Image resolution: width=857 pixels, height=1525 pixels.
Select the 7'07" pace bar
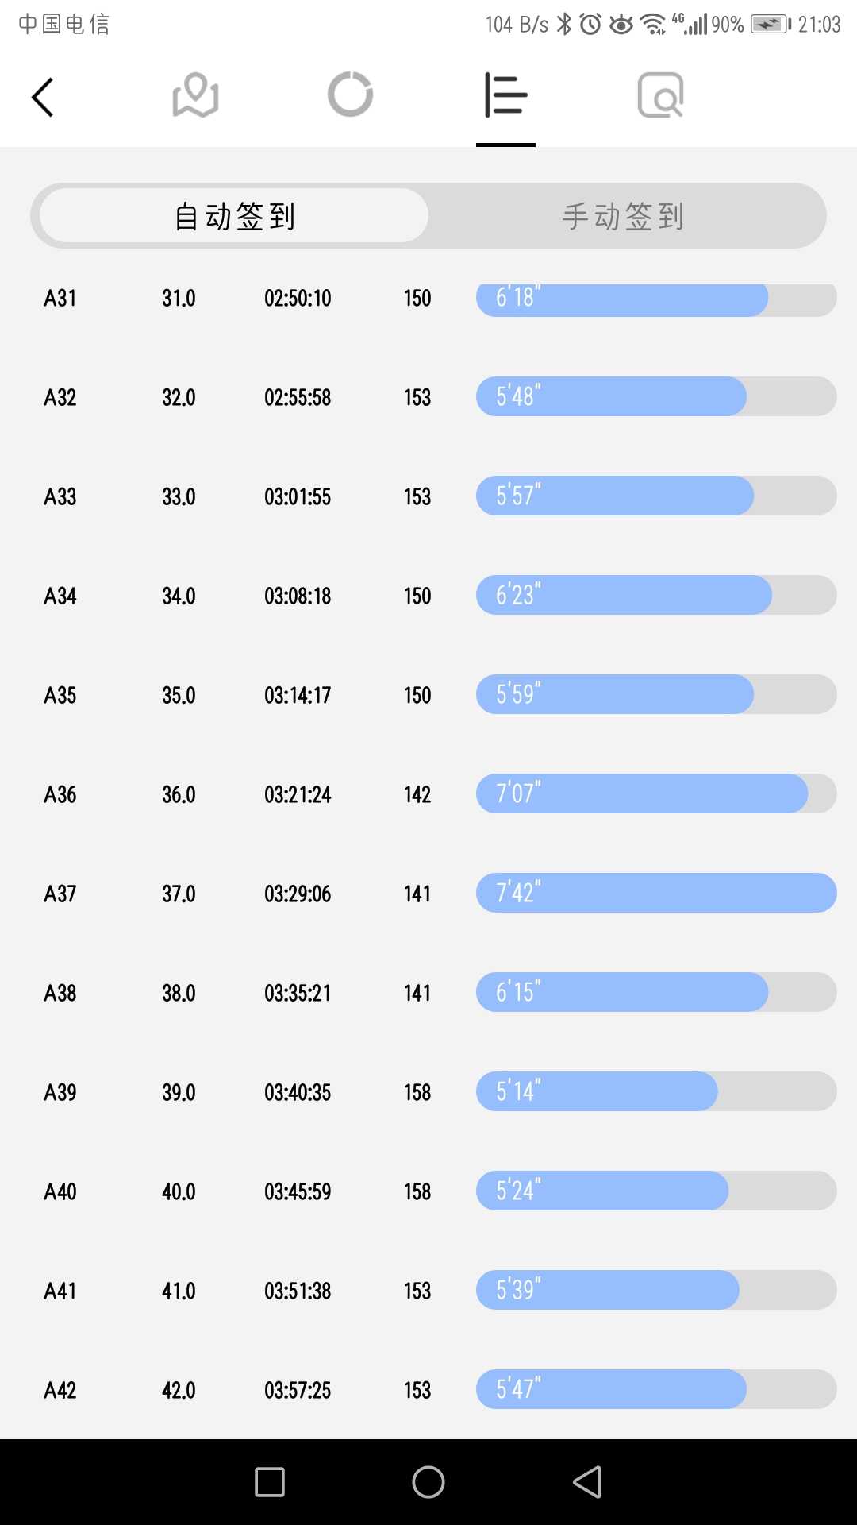tap(656, 793)
